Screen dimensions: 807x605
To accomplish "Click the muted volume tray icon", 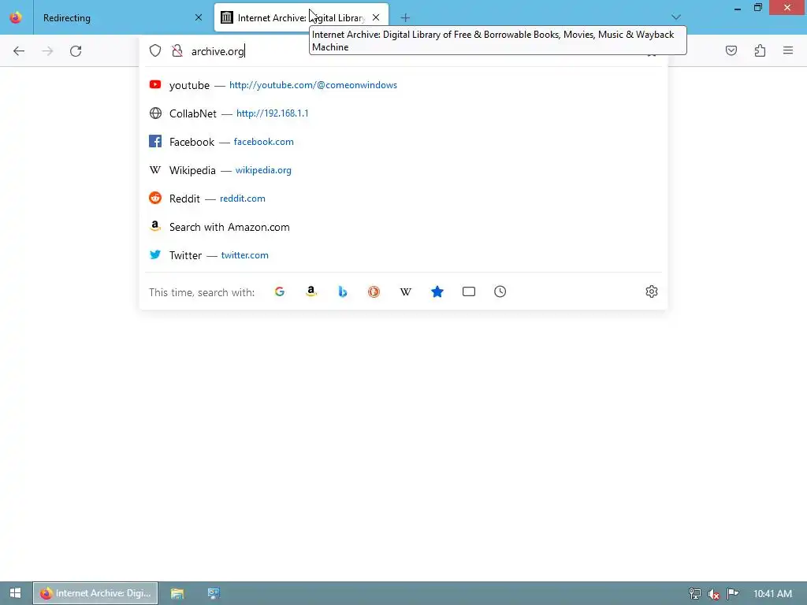I will (713, 594).
